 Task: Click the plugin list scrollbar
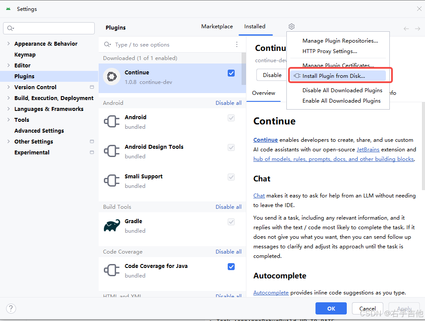[x=244, y=69]
